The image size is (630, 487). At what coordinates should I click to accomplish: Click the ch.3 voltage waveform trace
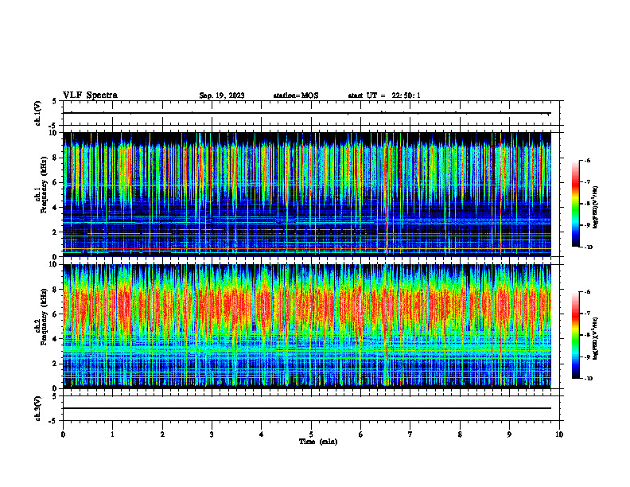(x=307, y=408)
